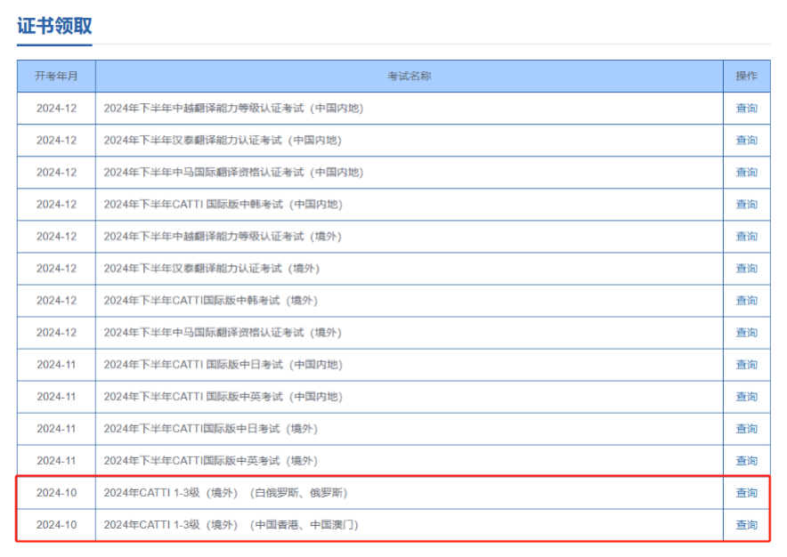Image resolution: width=787 pixels, height=557 pixels.
Task: Click the 考试名称 column header
Action: [x=409, y=77]
